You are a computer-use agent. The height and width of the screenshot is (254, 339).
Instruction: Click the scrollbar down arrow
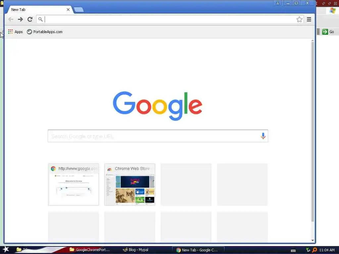tap(313, 240)
